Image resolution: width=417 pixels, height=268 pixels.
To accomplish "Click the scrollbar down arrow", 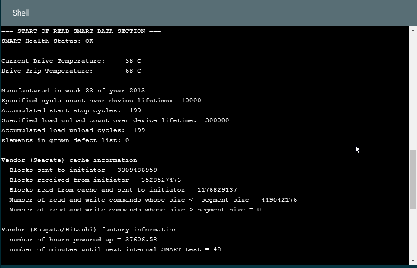I will tap(413, 261).
